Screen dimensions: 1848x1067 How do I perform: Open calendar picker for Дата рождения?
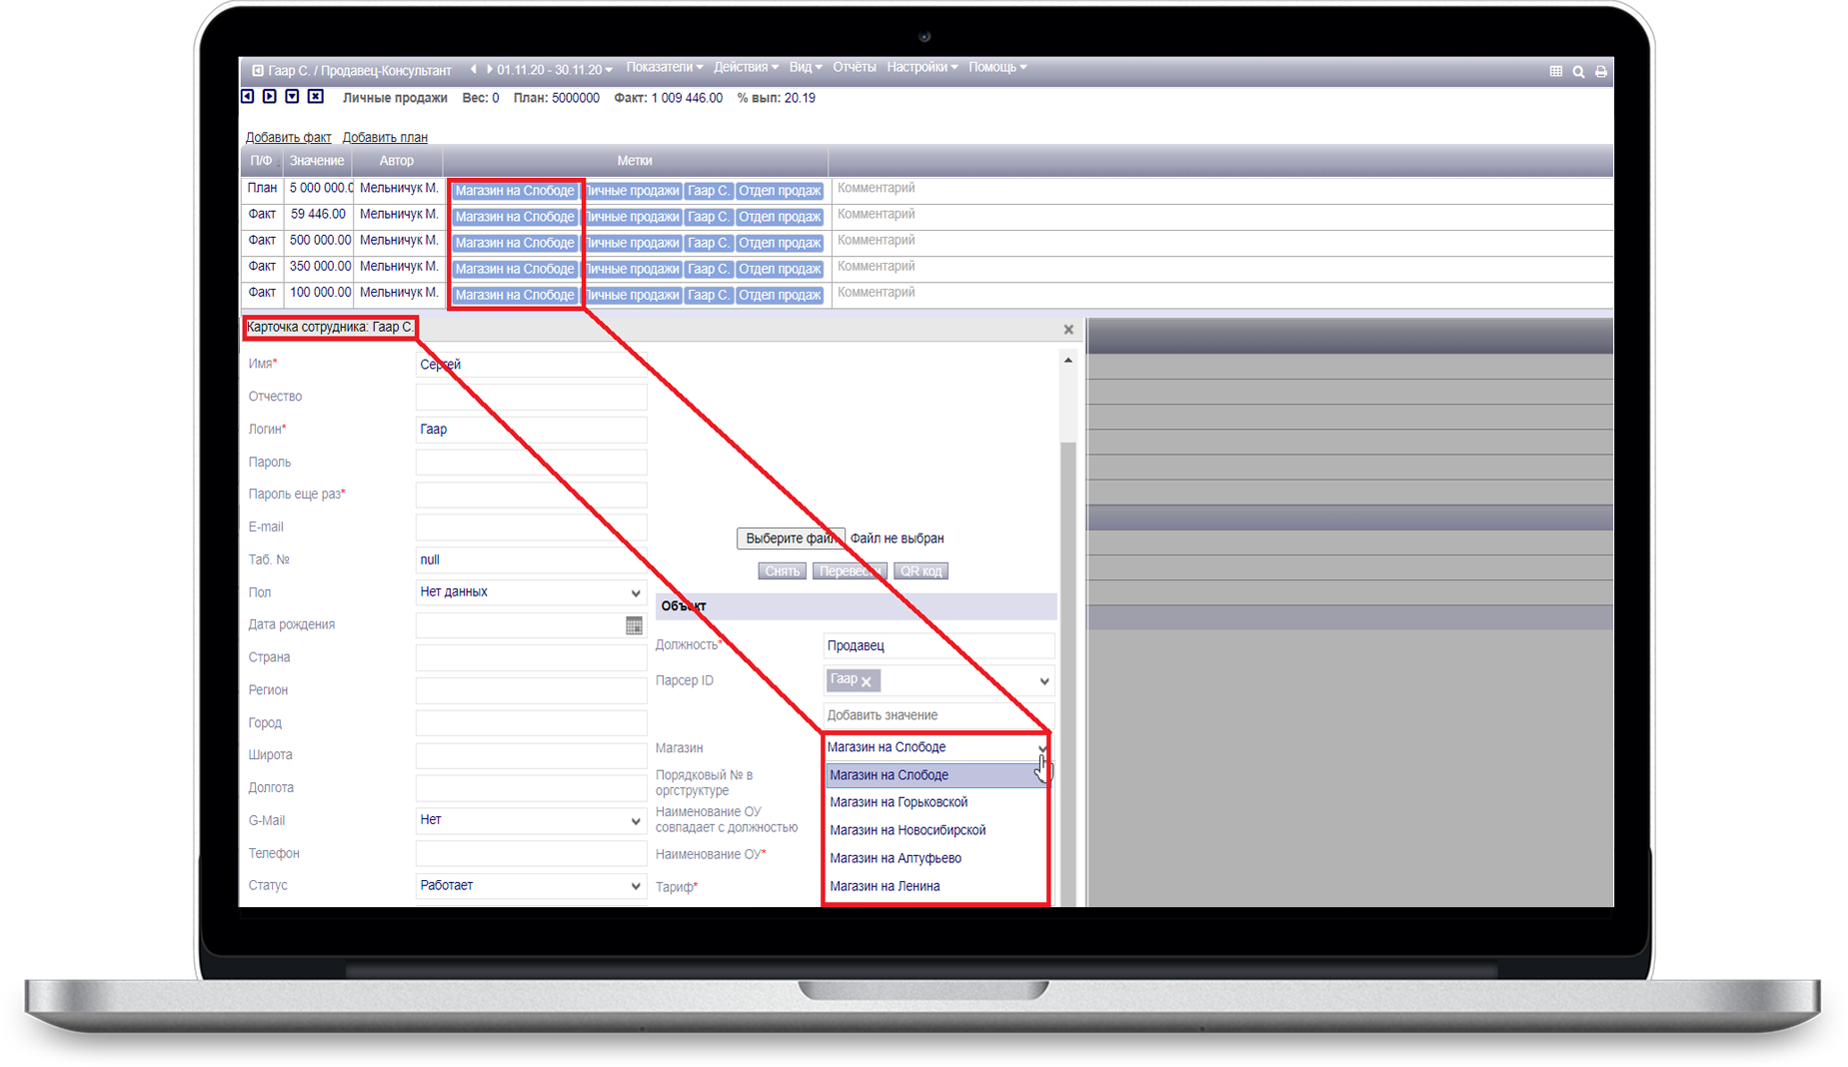pos(634,625)
